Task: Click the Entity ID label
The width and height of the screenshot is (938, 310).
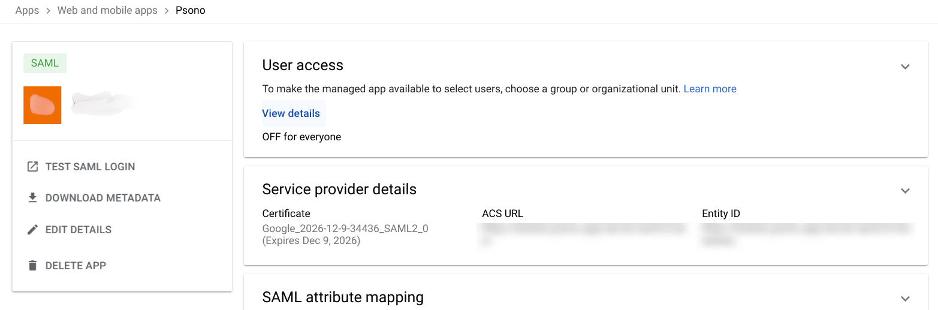Action: (x=721, y=213)
